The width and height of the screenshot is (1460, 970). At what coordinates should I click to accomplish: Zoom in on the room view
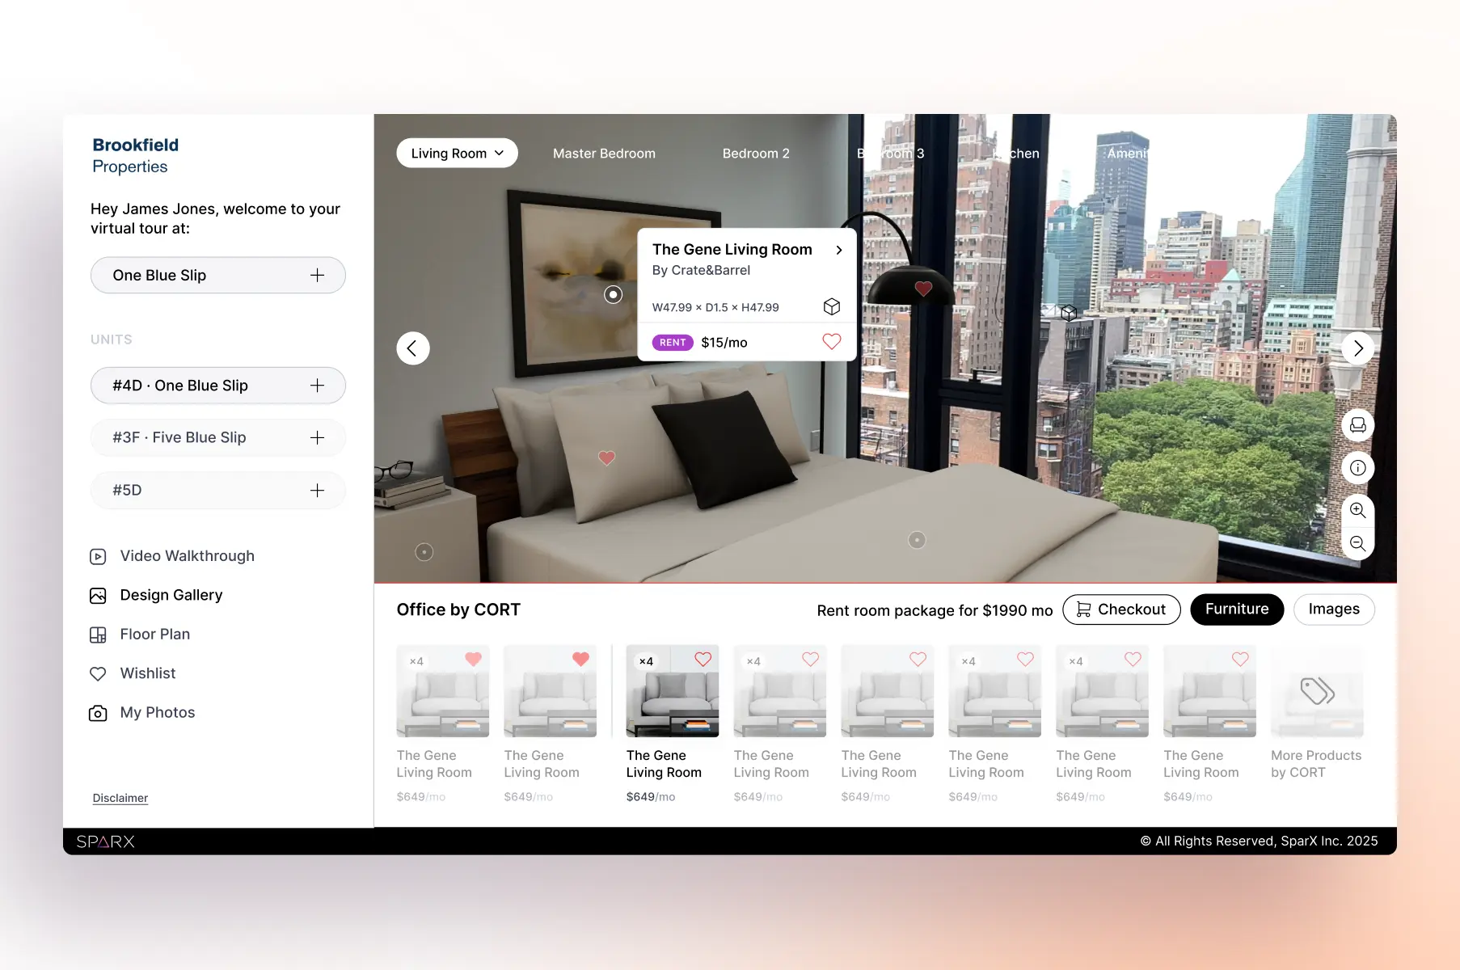1358,510
